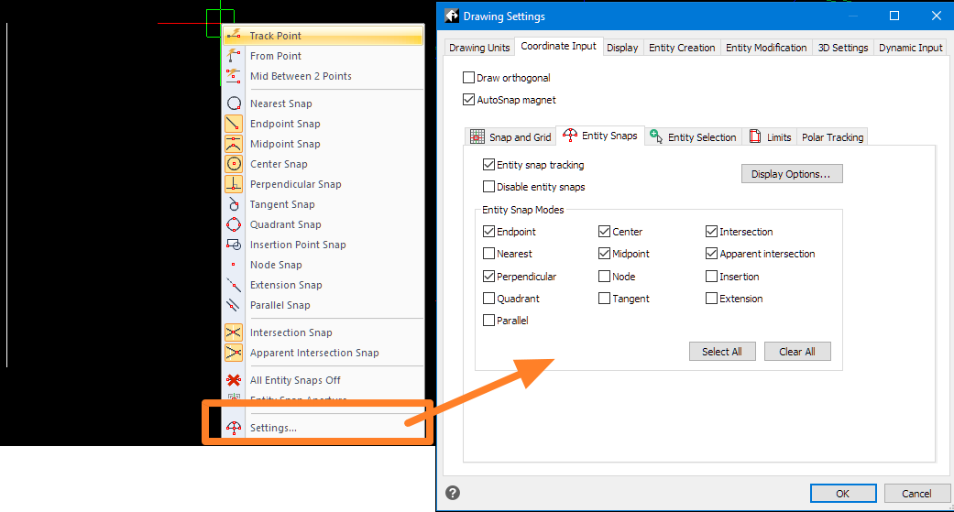Screen dimensions: 954x512
Task: Click the Display Options button
Action: click(x=792, y=174)
